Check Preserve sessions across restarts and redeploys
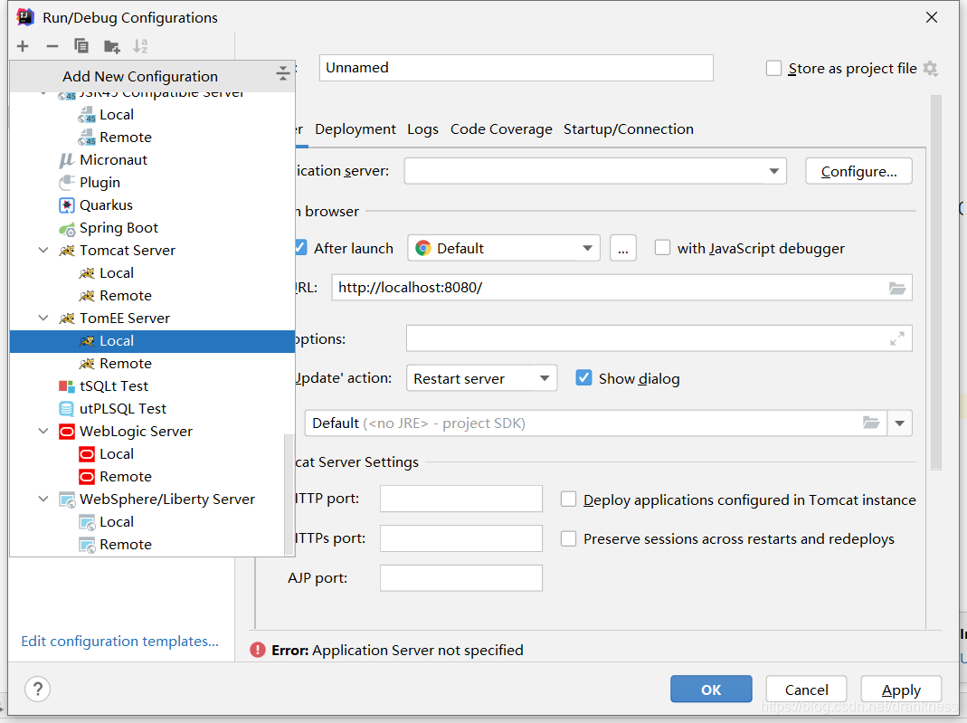This screenshot has height=723, width=967. click(568, 538)
